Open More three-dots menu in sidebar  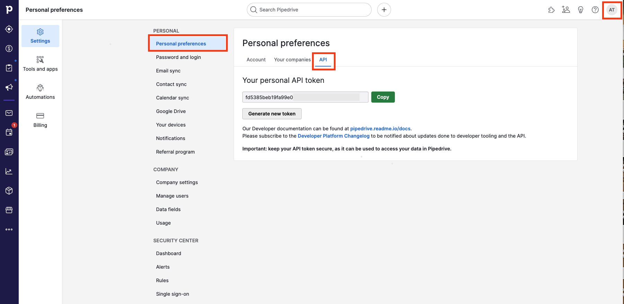coord(9,229)
